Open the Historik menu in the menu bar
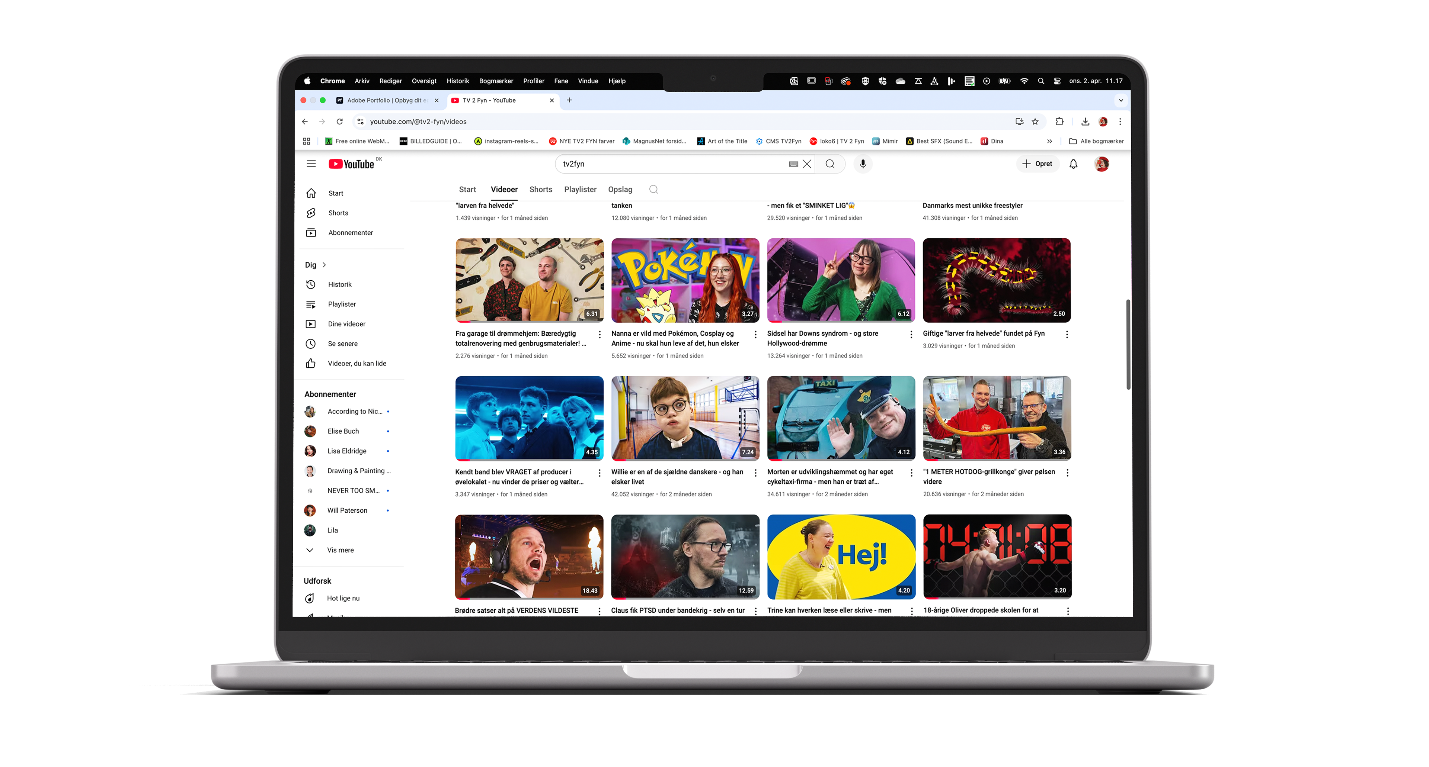Image resolution: width=1429 pixels, height=767 pixels. pyautogui.click(x=458, y=81)
